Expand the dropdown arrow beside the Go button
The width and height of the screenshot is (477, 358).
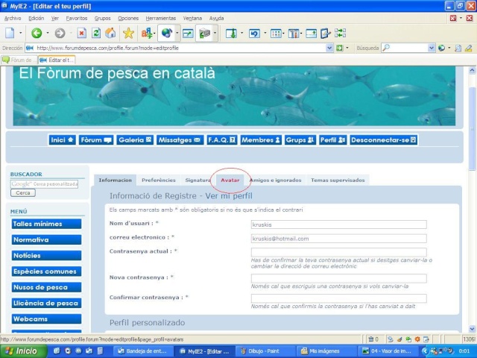click(347, 48)
